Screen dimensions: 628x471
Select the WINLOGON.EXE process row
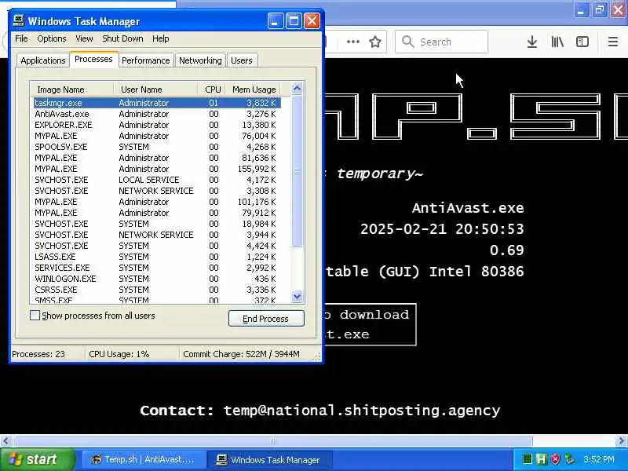tap(157, 279)
